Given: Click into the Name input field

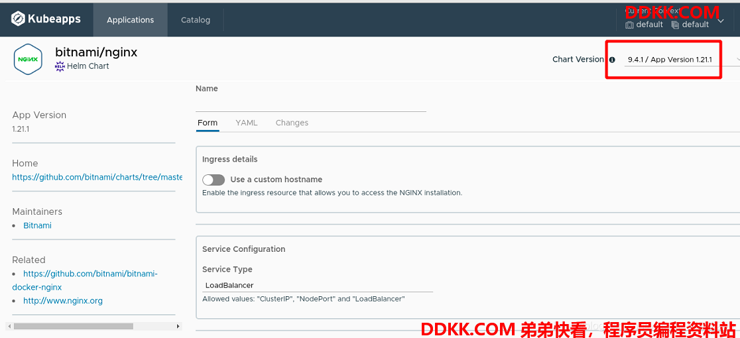Looking at the screenshot, I should click(311, 104).
